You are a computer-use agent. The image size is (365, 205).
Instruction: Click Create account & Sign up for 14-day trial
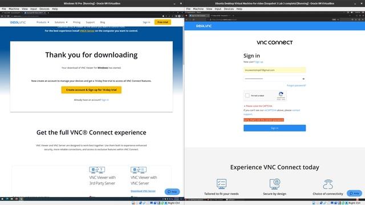91,90
